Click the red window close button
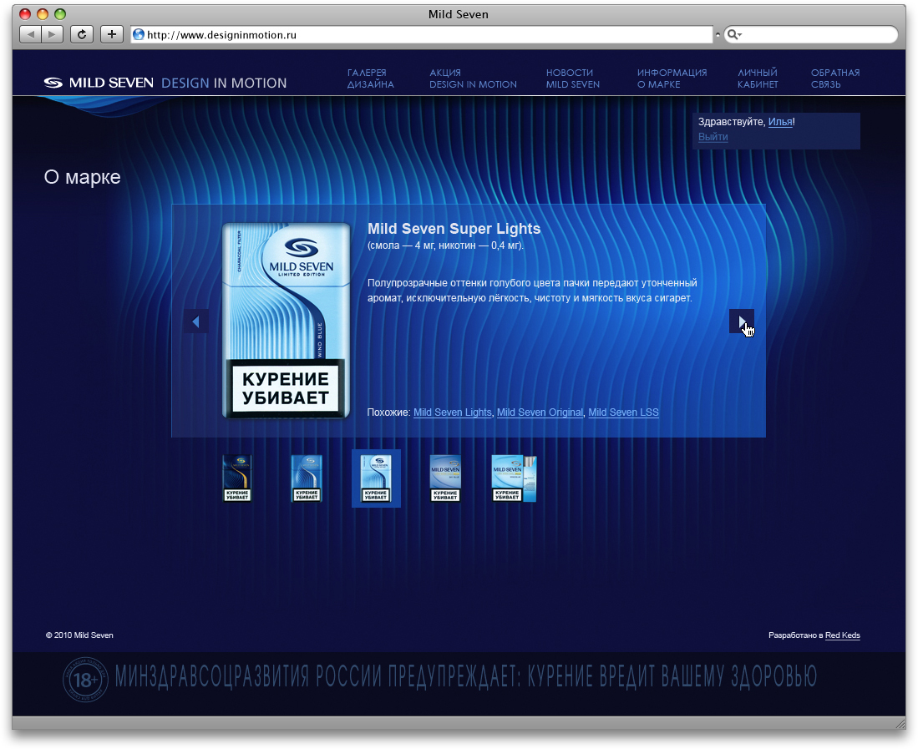 [25, 14]
